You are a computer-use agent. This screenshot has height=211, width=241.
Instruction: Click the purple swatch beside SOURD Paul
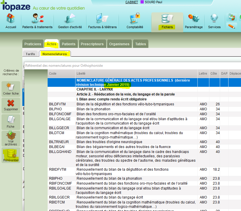(142, 2)
